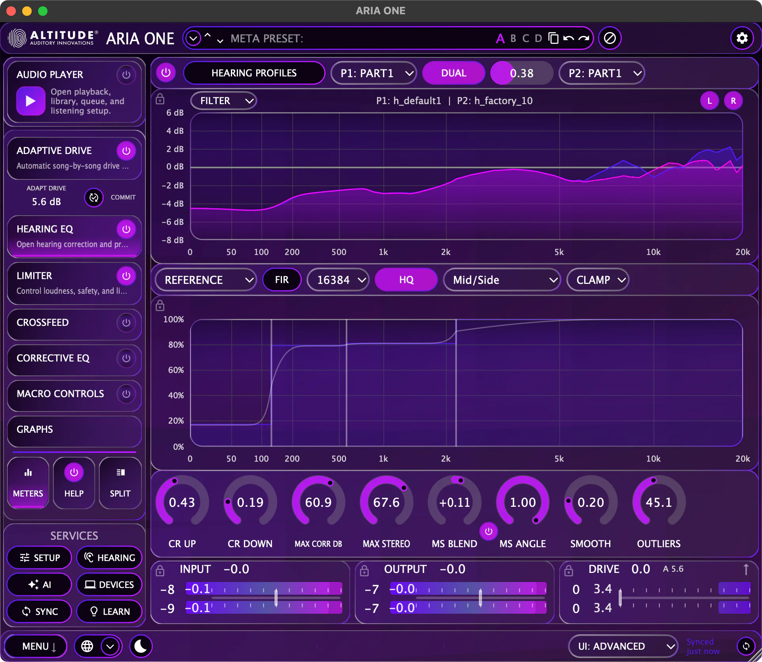Click COMMIT adapt drive

[x=123, y=197]
